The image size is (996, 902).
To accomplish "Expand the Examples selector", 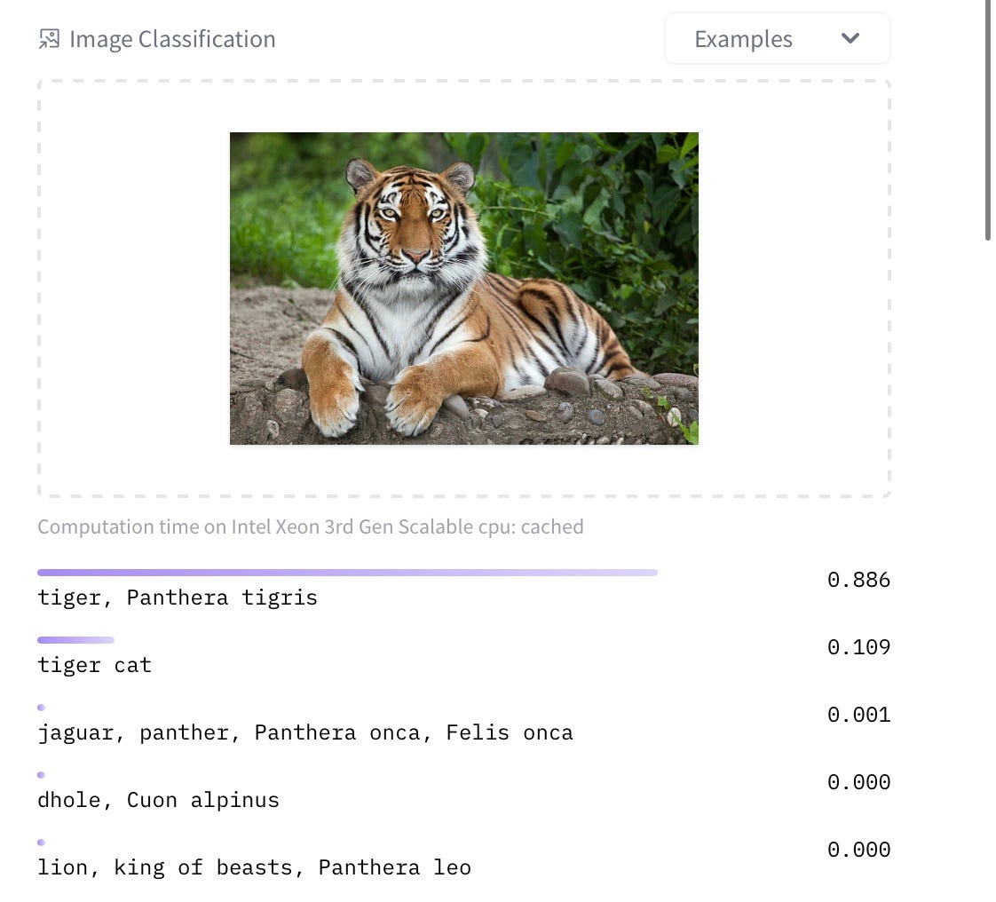I will (x=777, y=38).
